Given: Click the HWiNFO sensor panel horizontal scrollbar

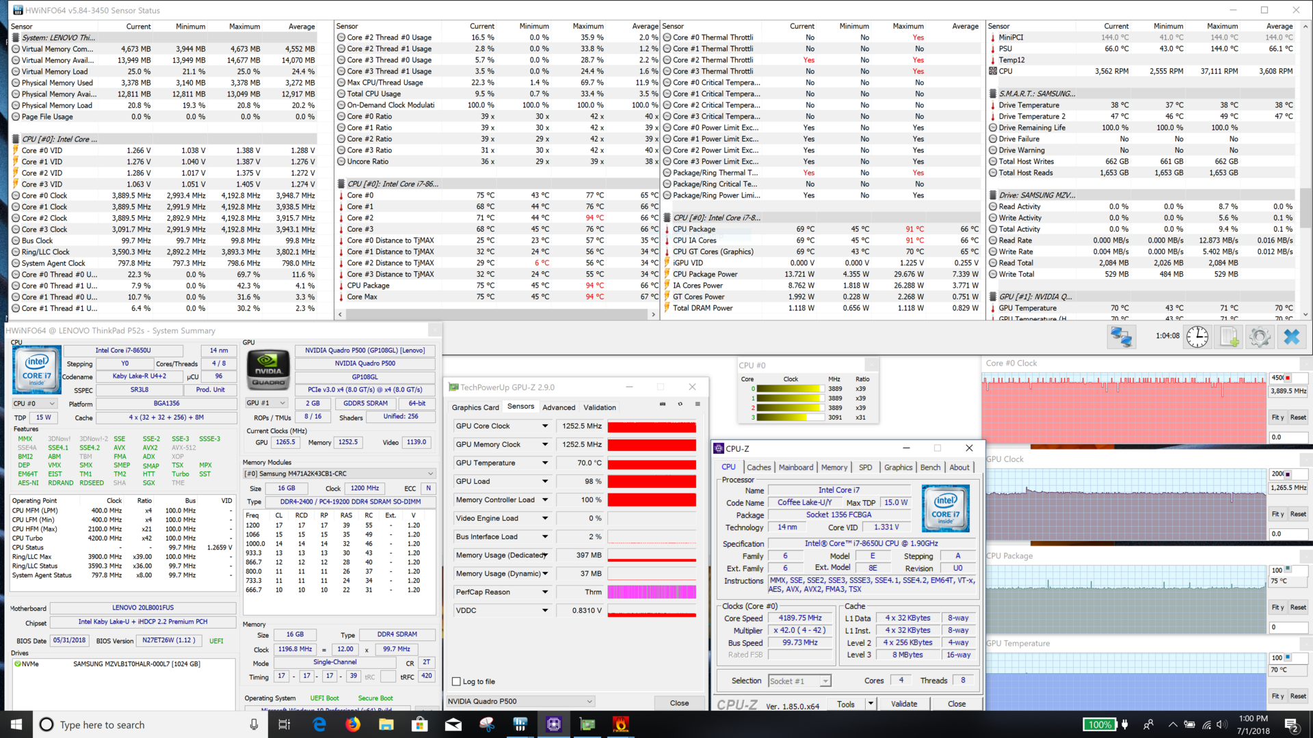Looking at the screenshot, I should 496,314.
